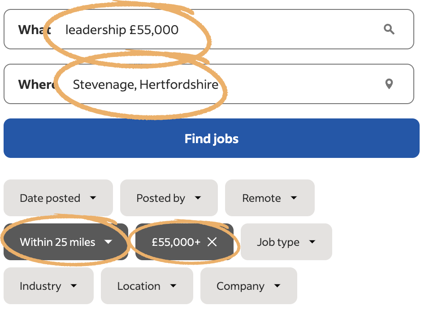Image resolution: width=425 pixels, height=323 pixels.
Task: Click the arrow on Date posted
Action: coord(93,198)
